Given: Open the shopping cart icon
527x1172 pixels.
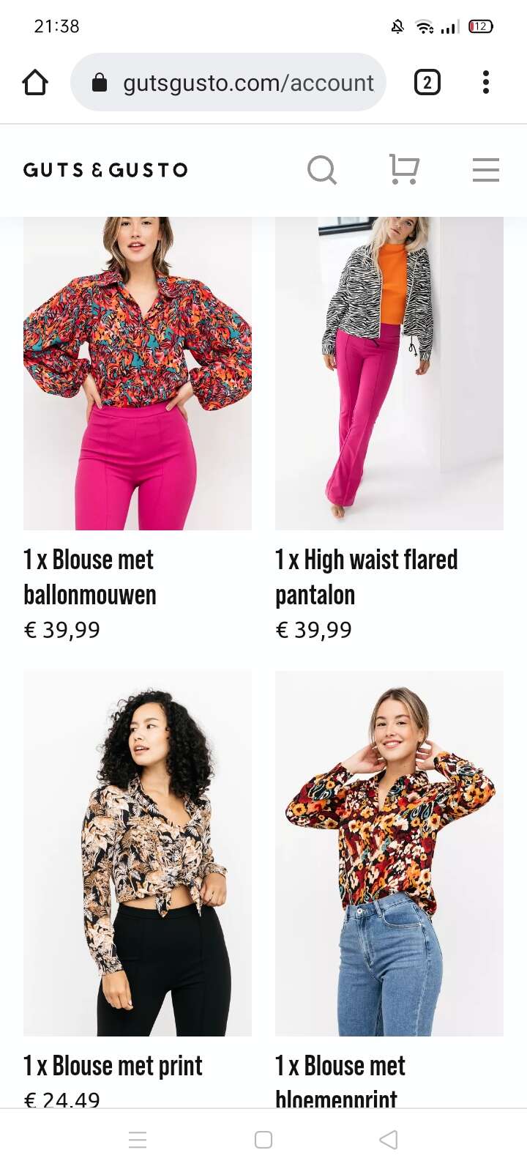Looking at the screenshot, I should pos(404,170).
